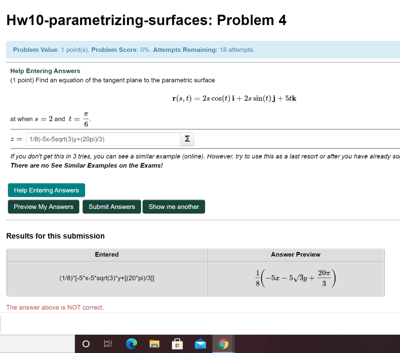Screen dimensions: 400x353
Task: Open the Microsoft Store from the taskbar
Action: click(177, 344)
